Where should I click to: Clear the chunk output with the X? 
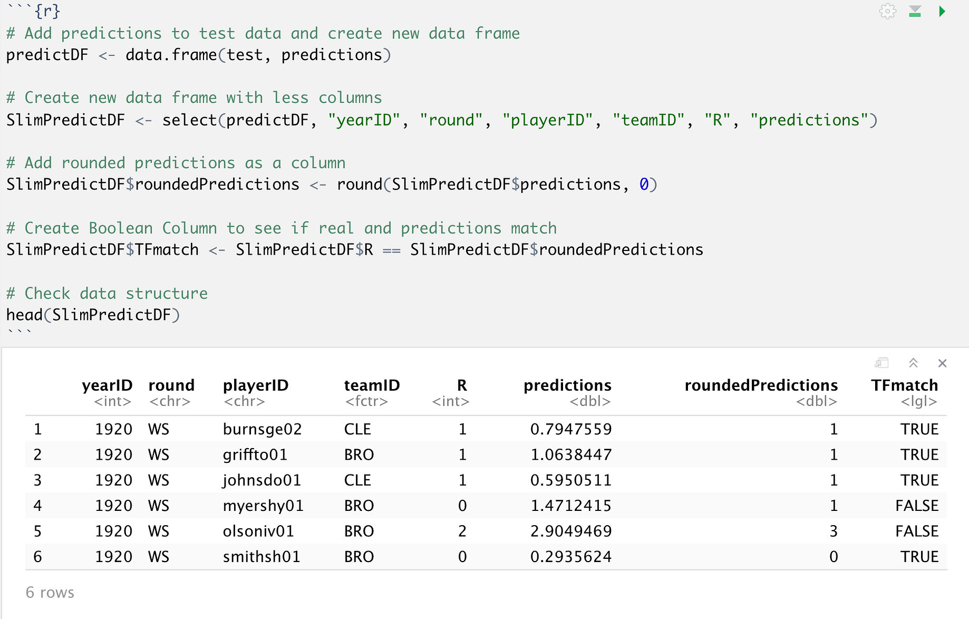tap(943, 363)
